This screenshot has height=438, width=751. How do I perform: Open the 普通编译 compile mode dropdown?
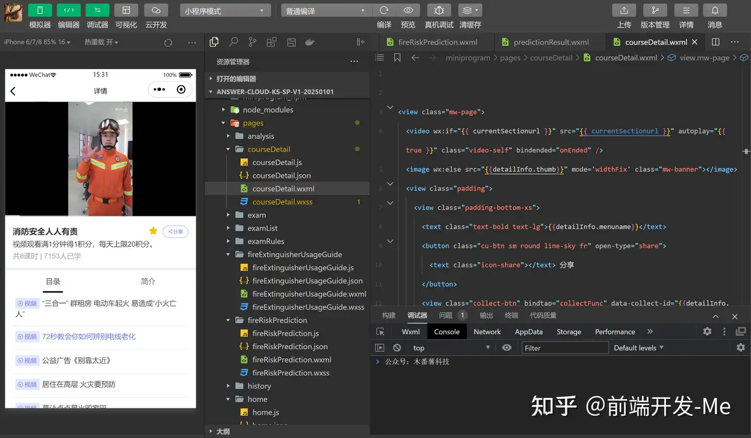[326, 10]
